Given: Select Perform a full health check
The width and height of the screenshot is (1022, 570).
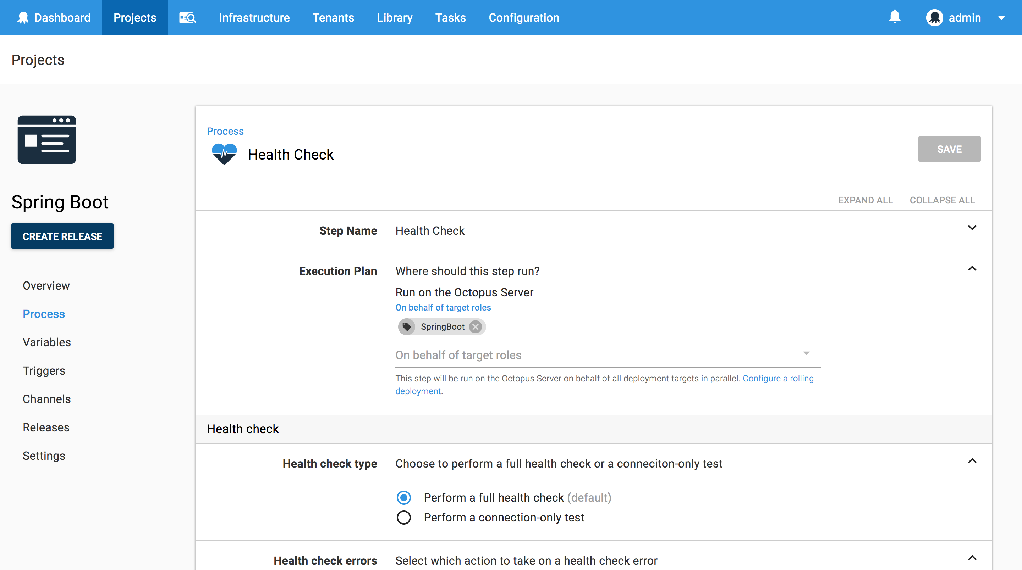Looking at the screenshot, I should (x=403, y=497).
